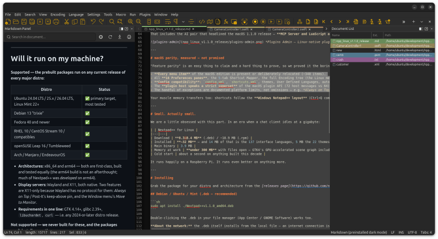Viewport: 438px width, 239px height.
Task: Start macro recording with record icon
Action: pos(255,22)
